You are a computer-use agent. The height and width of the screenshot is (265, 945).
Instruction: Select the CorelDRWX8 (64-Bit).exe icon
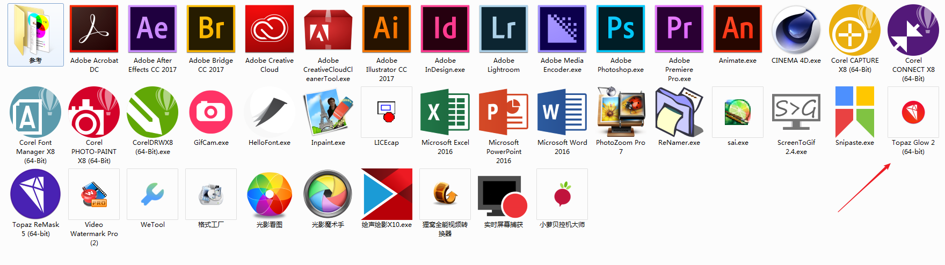152,112
